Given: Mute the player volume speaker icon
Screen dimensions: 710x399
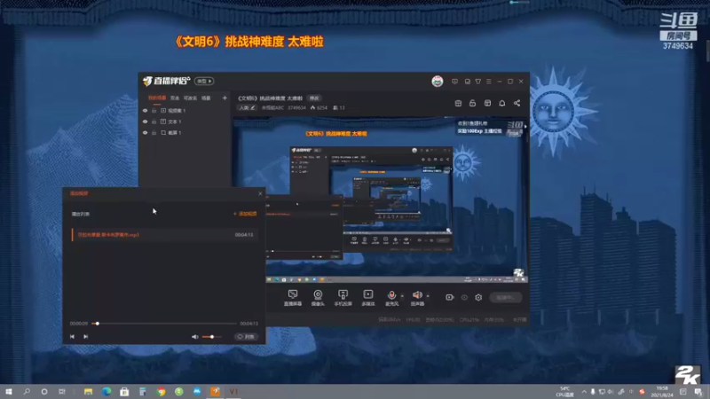Looking at the screenshot, I should point(194,337).
